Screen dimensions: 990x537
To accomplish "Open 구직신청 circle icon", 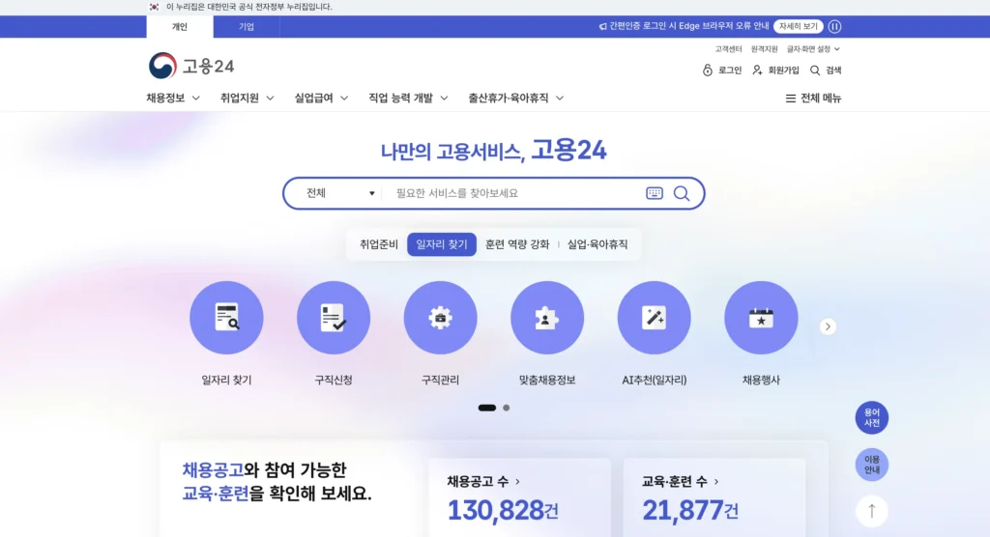I will pos(334,318).
